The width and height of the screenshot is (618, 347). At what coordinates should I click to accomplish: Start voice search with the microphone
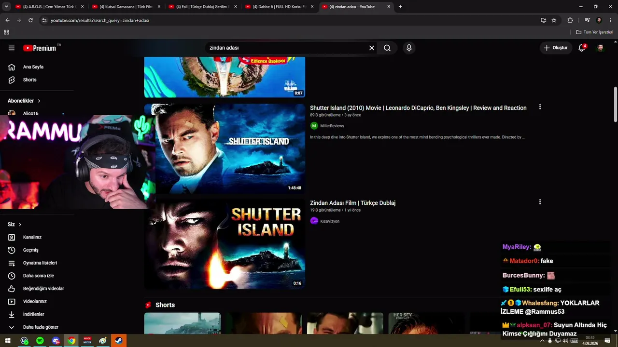coord(409,48)
